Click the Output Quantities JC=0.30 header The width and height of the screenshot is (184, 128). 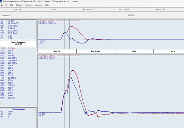pyautogui.click(x=18, y=43)
